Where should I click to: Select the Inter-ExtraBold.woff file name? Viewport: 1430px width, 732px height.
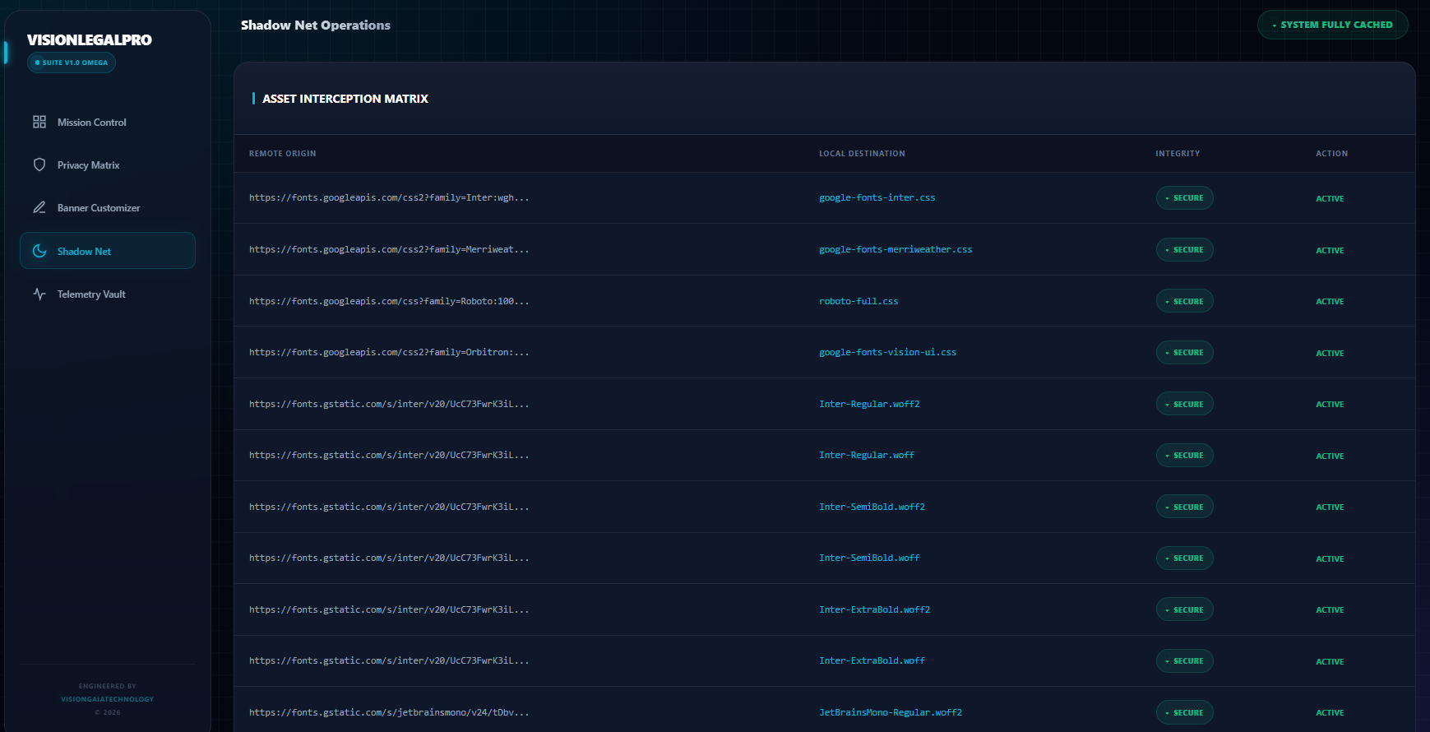tap(872, 660)
